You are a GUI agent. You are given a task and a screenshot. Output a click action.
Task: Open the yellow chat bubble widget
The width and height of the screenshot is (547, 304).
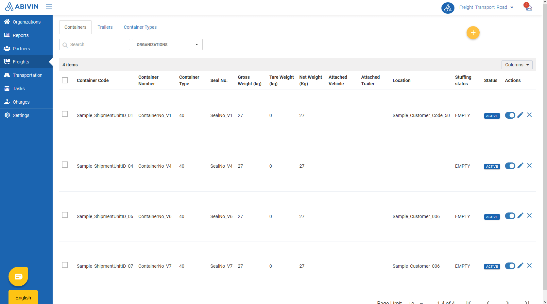[x=18, y=276]
